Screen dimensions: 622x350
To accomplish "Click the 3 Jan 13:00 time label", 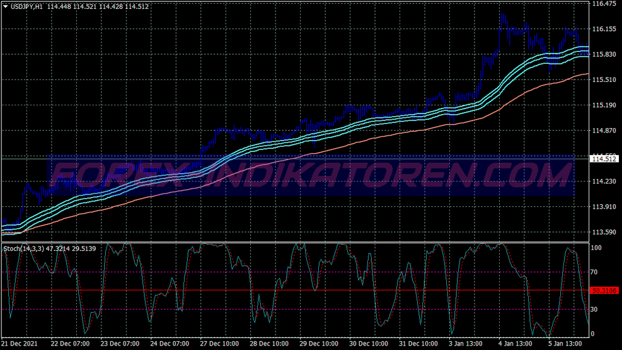I will (x=466, y=344).
